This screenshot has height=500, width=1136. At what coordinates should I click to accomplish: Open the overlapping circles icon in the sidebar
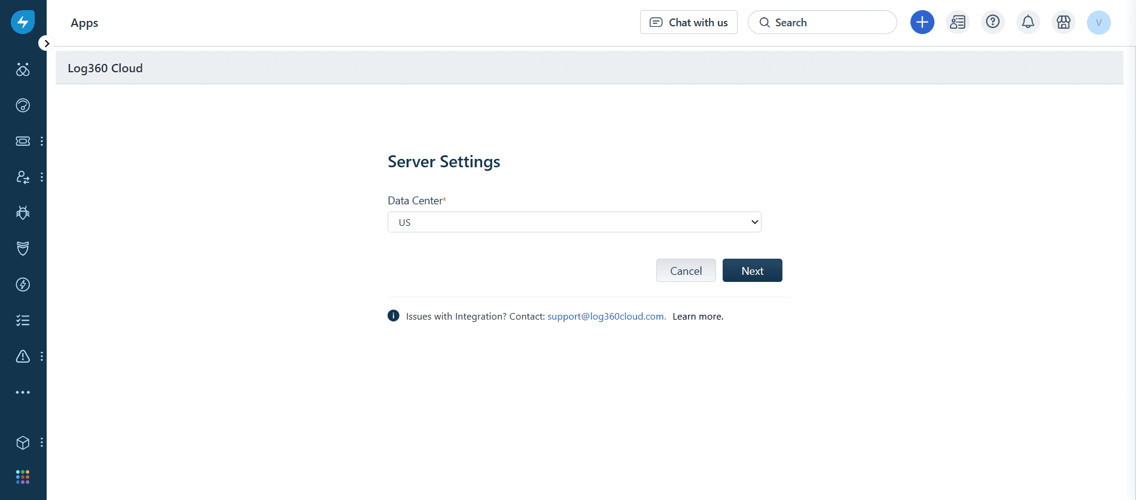click(23, 70)
